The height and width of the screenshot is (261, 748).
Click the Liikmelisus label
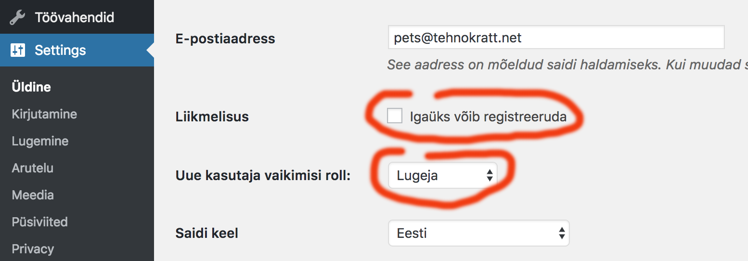pyautogui.click(x=212, y=116)
